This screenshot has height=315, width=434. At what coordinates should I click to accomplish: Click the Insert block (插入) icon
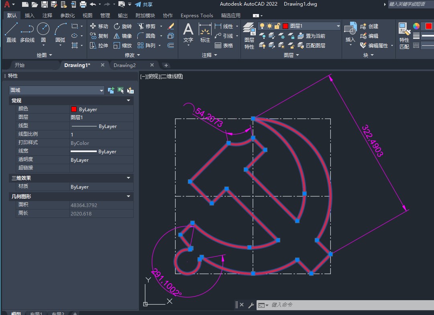pos(350,32)
